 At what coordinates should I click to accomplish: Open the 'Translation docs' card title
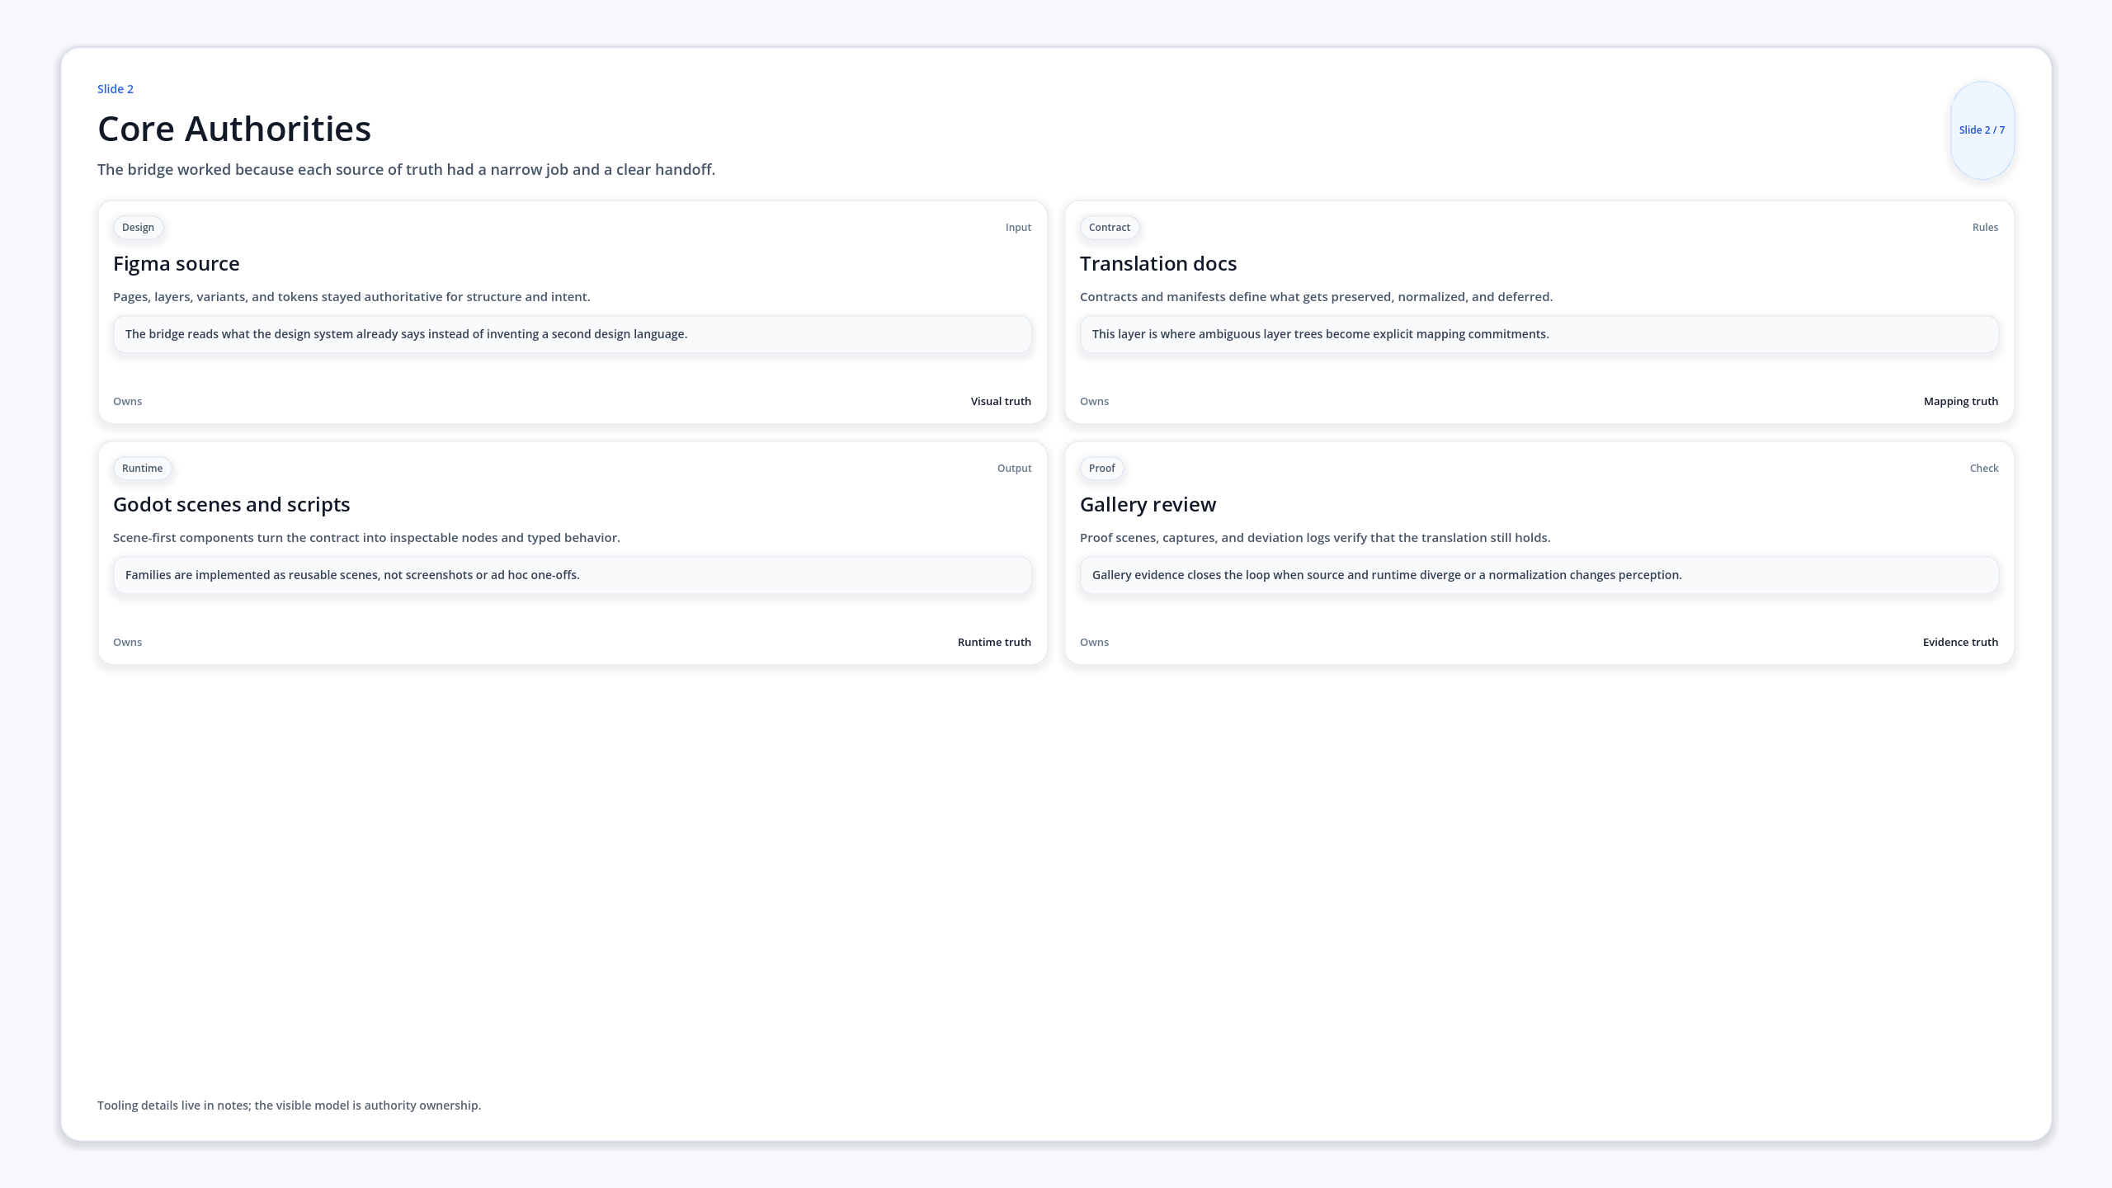click(x=1158, y=264)
